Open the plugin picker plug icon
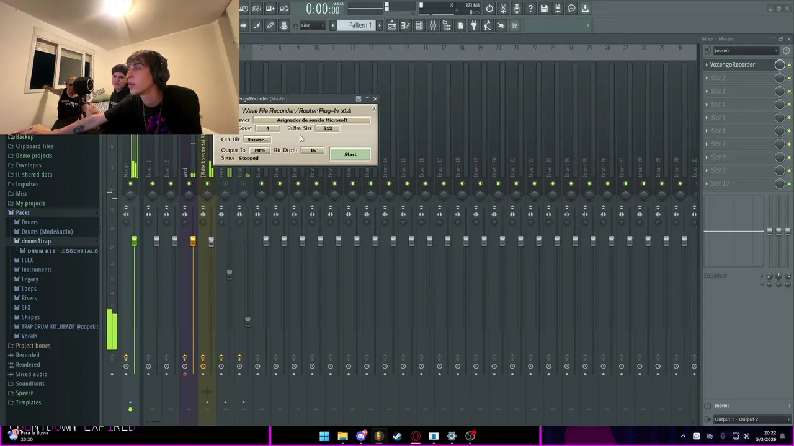794x446 pixels. click(x=474, y=25)
